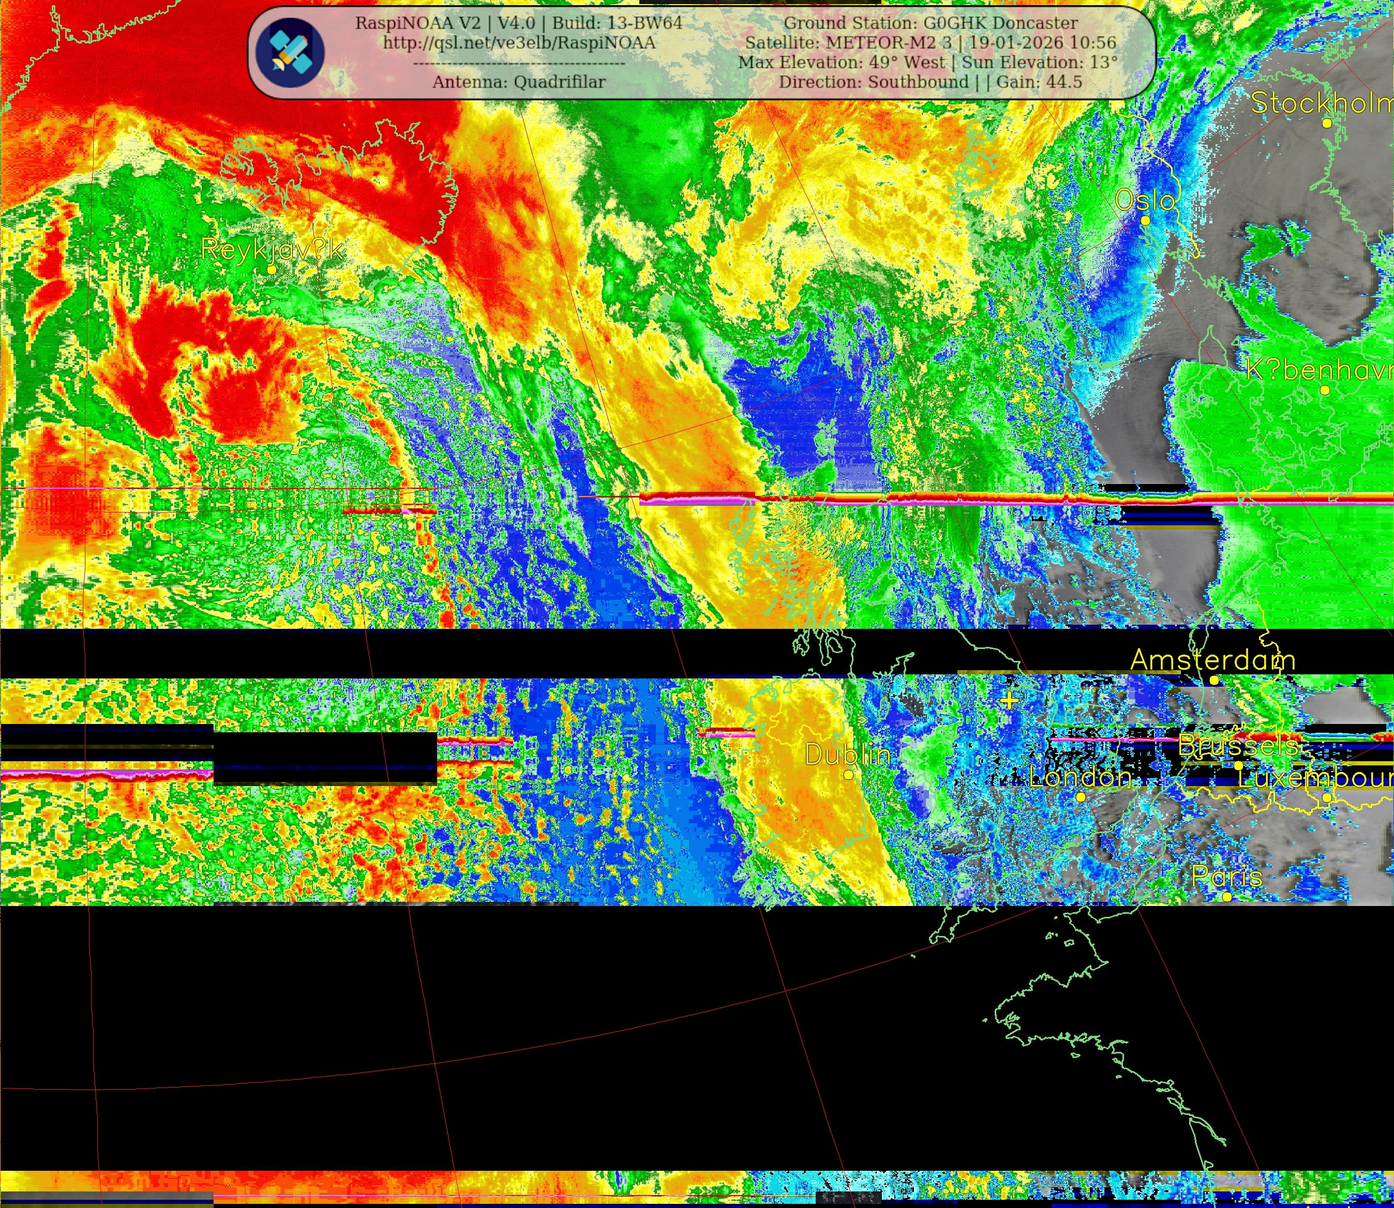
Task: Click the RaspiNOAA satellite logo icon
Action: click(290, 53)
